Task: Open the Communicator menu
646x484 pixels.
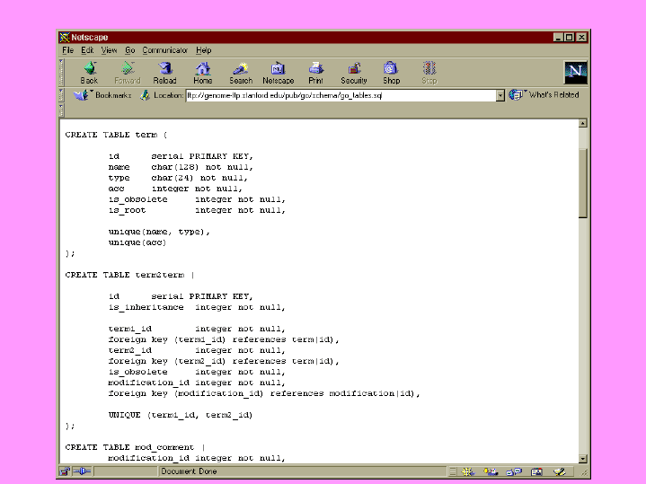Action: click(x=165, y=50)
